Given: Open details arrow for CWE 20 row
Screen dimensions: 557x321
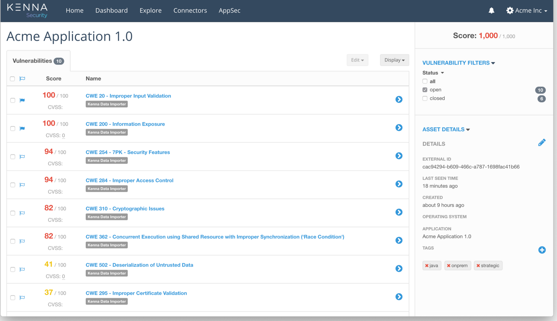Looking at the screenshot, I should tap(399, 99).
